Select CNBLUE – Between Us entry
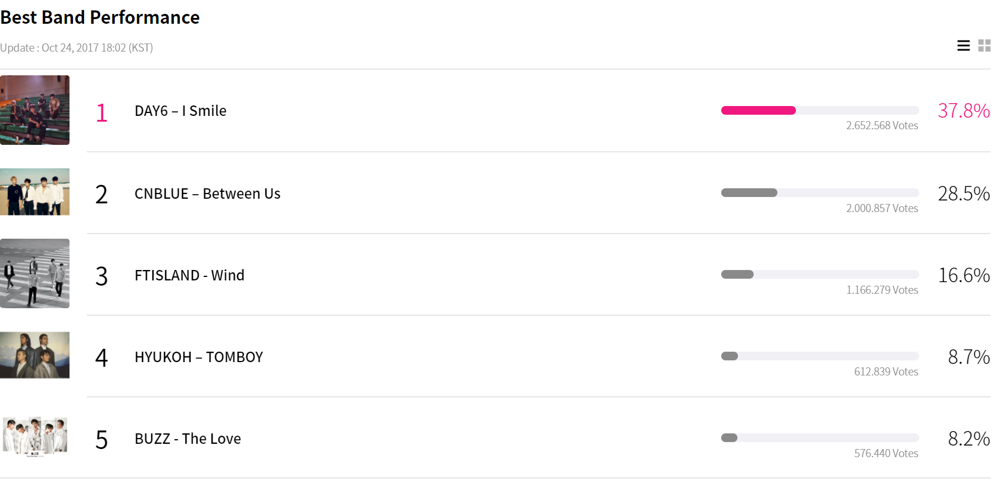Image resolution: width=1001 pixels, height=489 pixels. (x=207, y=194)
